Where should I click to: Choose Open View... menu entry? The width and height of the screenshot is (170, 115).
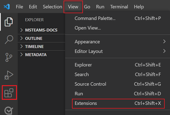pos(118,28)
